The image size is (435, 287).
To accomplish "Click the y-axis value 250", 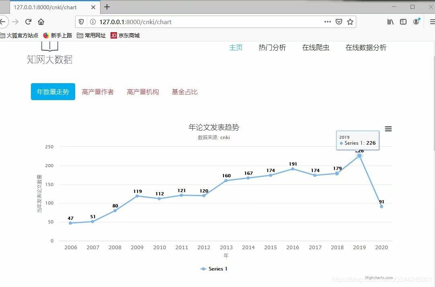I will pos(49,147).
